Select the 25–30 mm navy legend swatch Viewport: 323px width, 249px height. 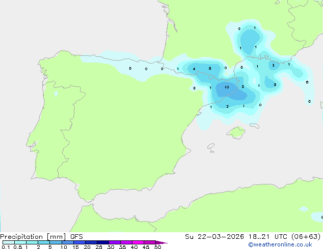coord(103,242)
